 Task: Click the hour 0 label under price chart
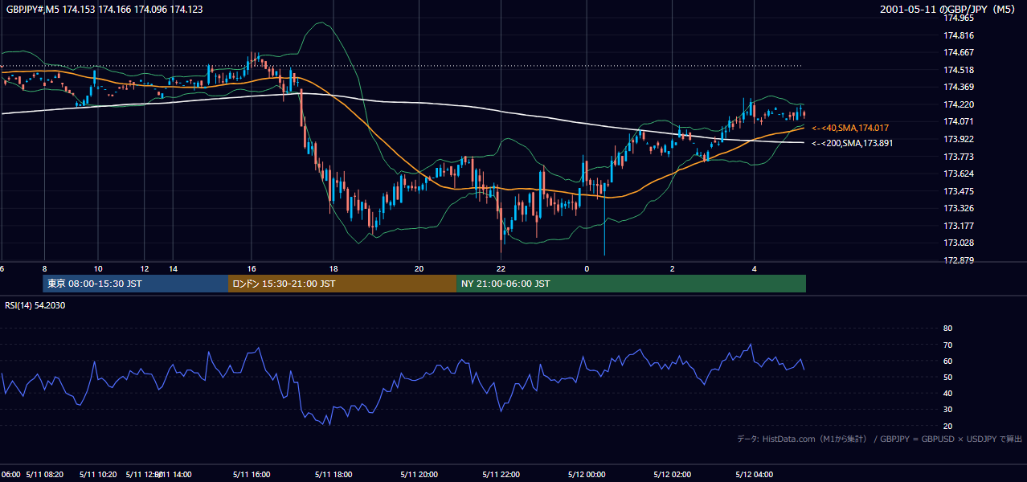[x=587, y=268]
